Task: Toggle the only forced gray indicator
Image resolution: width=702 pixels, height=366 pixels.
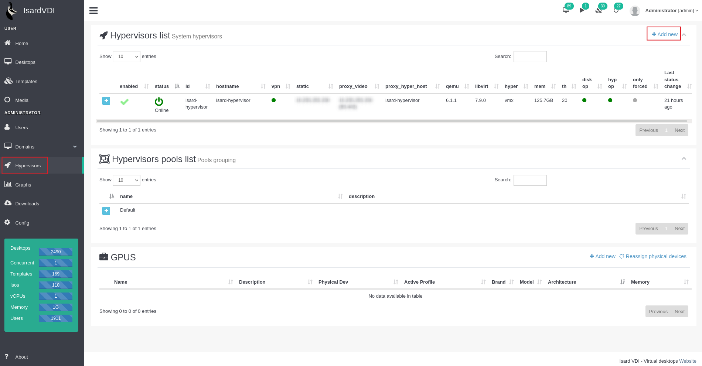Action: 635,100
